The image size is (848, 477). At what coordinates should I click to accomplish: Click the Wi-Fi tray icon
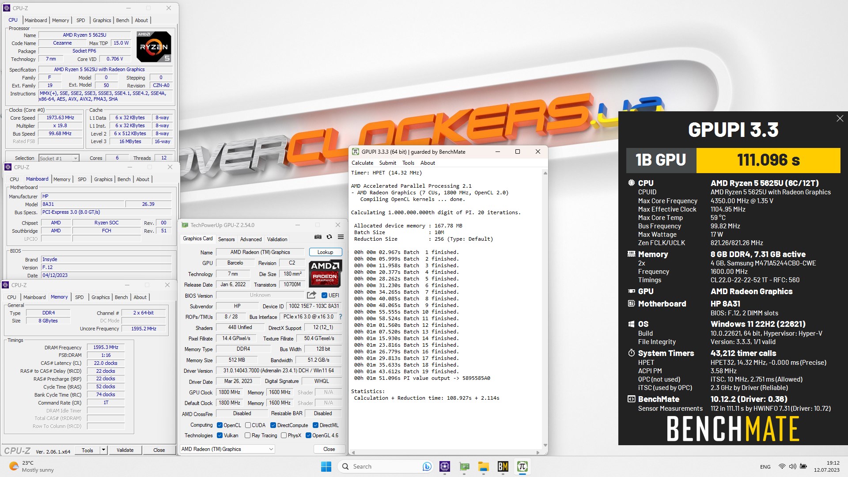[x=782, y=466]
